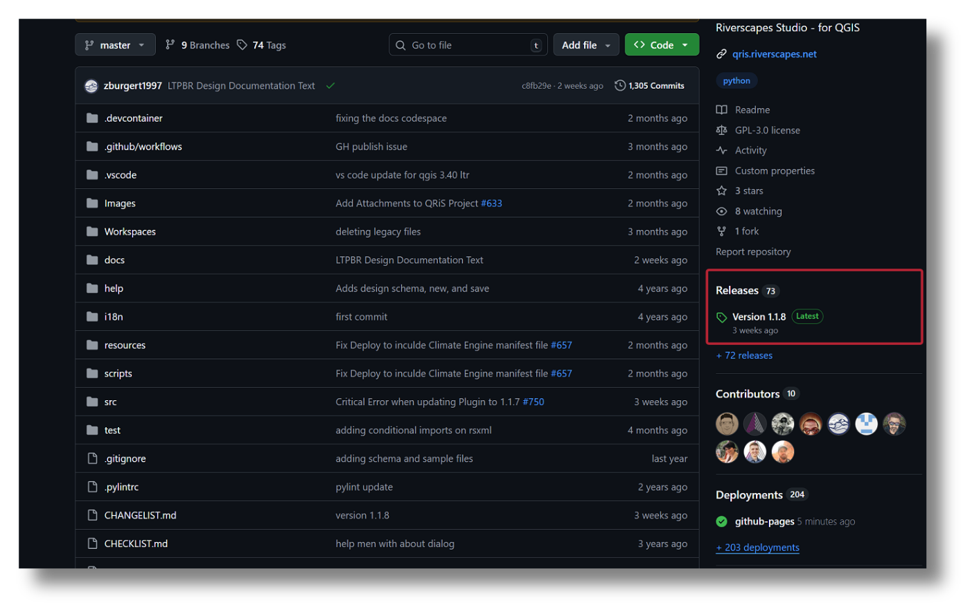The image size is (961, 603).
Task: Open the qris.riverscapes.net website link
Action: tap(774, 54)
